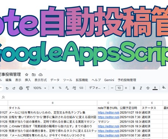
Task: Open the default font dropdown
Action: pos(97,88)
